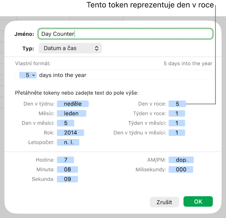Select the Milisekundy token '000'
226x218 pixels.
point(181,169)
